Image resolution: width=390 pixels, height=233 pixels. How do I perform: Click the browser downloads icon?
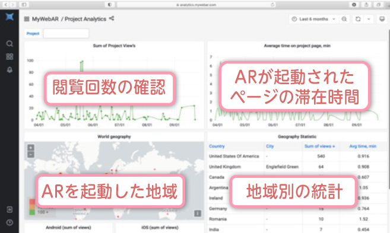[x=354, y=5]
